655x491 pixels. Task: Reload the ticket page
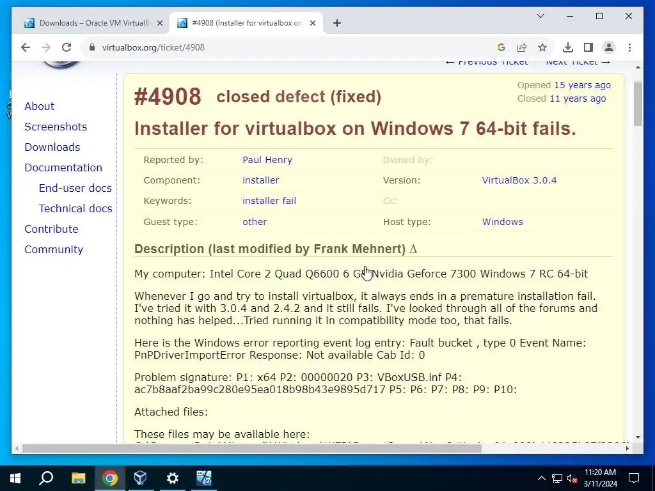(67, 47)
